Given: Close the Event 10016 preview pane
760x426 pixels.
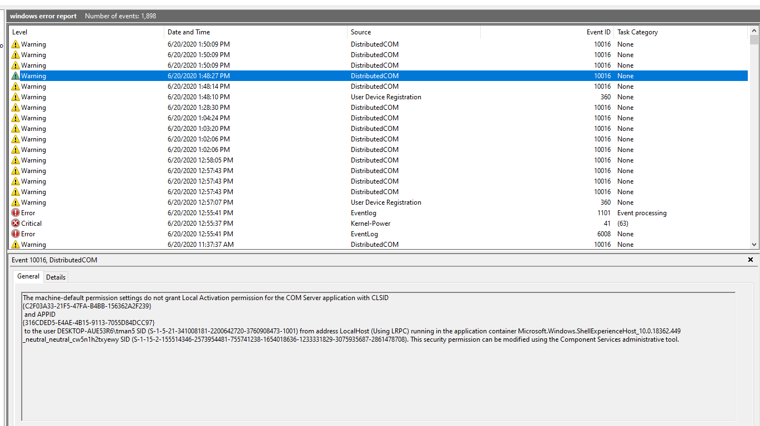Looking at the screenshot, I should (x=751, y=260).
